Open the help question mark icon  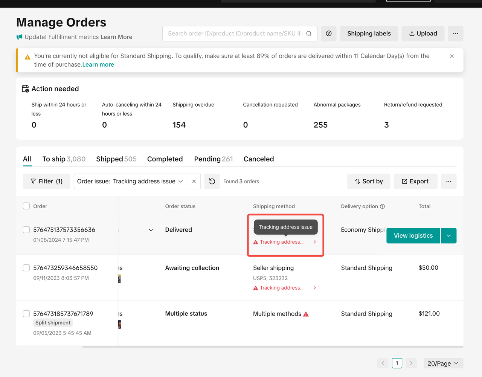coord(329,34)
